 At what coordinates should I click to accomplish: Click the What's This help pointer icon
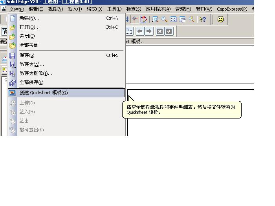click(x=202, y=19)
